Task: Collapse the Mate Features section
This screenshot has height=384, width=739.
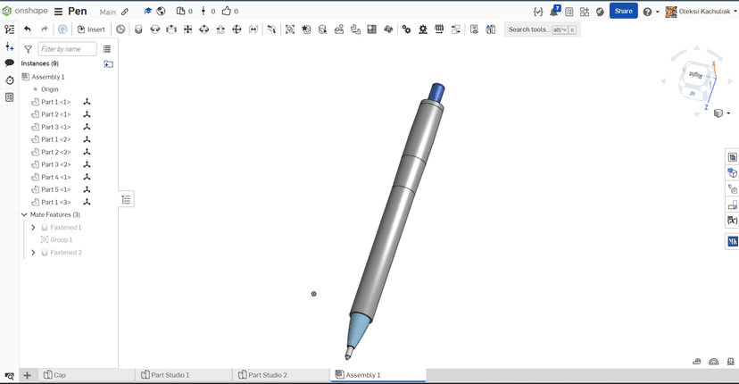Action: [x=24, y=215]
